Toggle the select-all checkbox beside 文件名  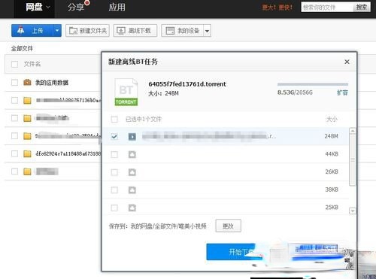(x=15, y=64)
